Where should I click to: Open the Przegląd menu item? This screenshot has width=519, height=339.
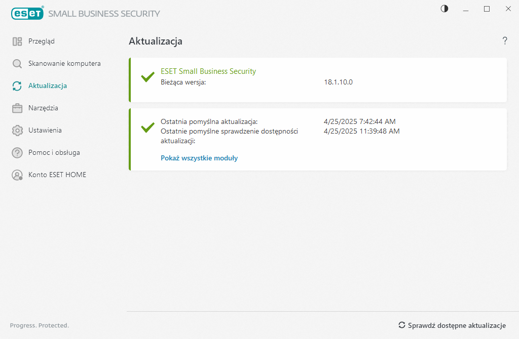tap(42, 41)
